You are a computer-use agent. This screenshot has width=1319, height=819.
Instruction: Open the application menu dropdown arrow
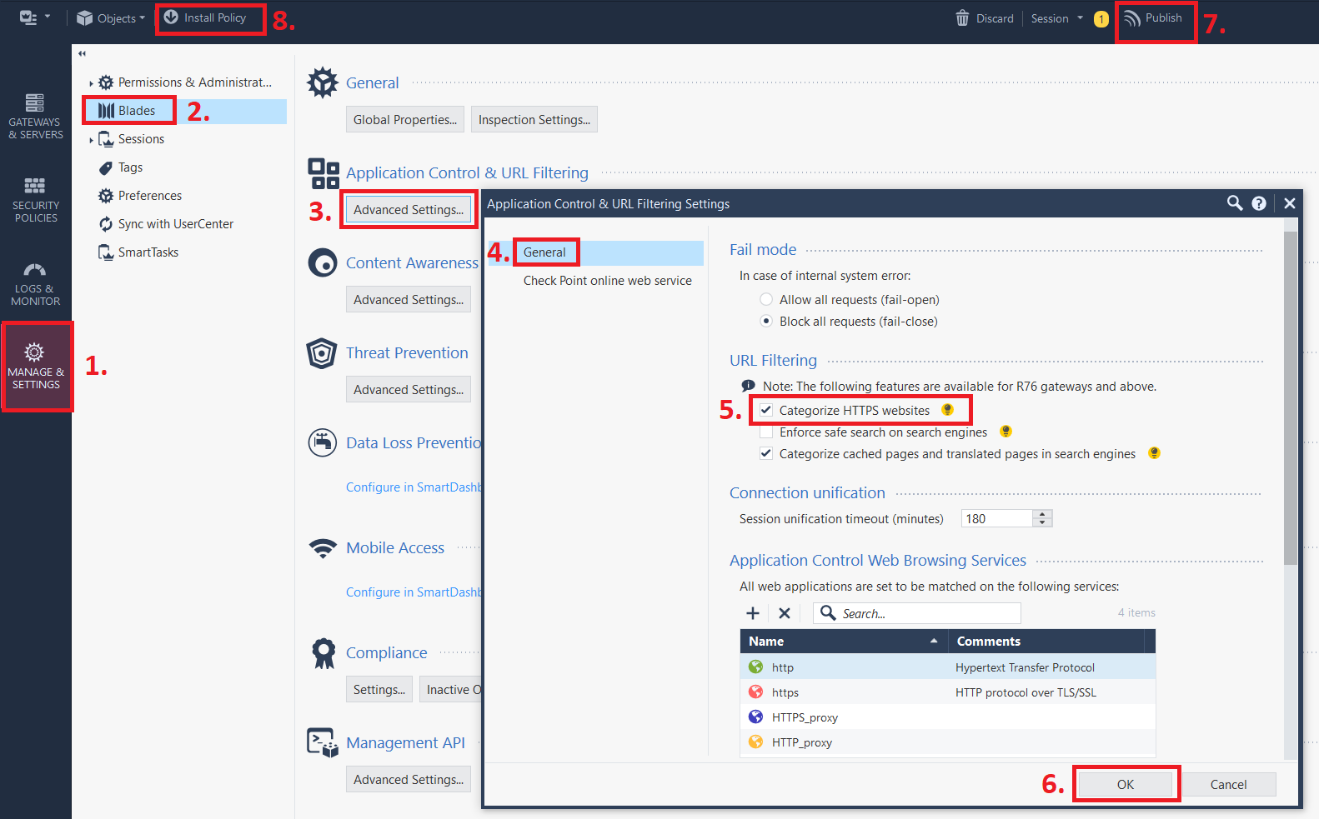(48, 17)
